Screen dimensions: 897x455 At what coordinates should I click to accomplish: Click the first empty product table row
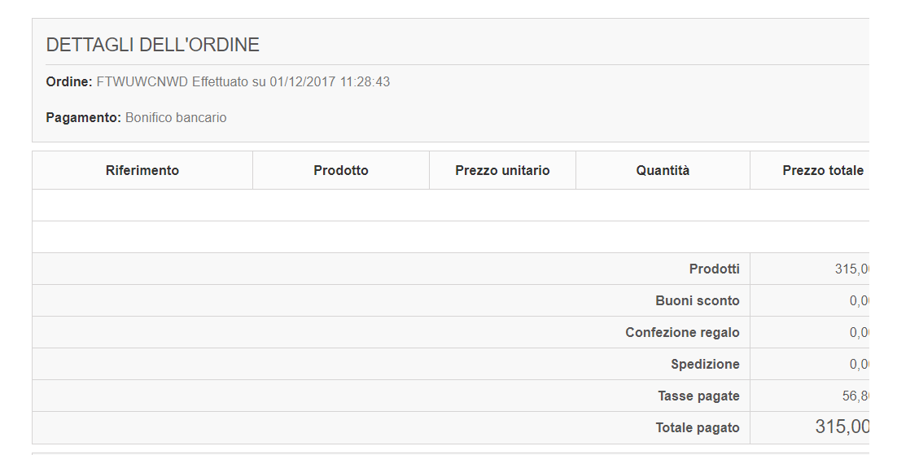click(448, 205)
